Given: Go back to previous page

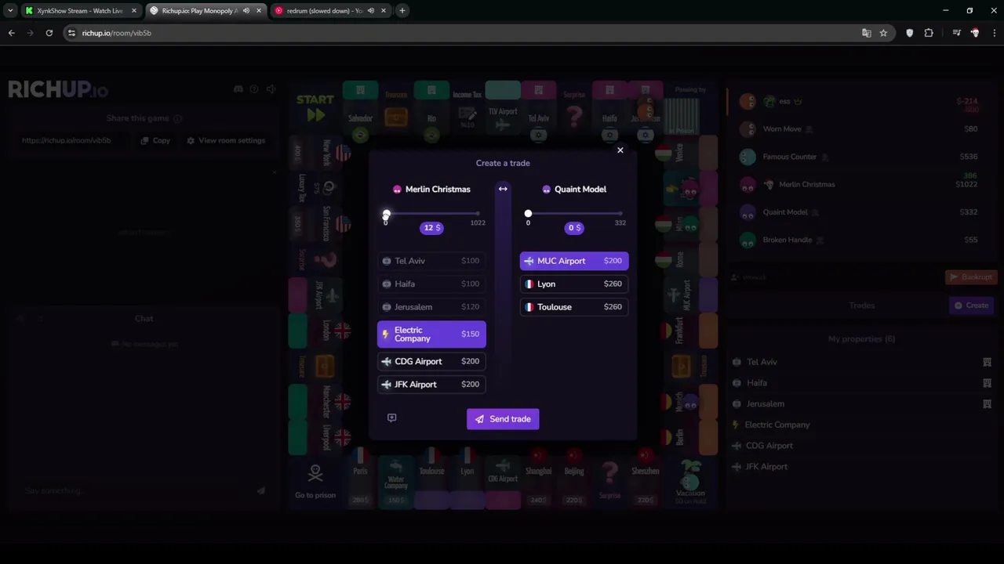Looking at the screenshot, I should click(x=12, y=33).
